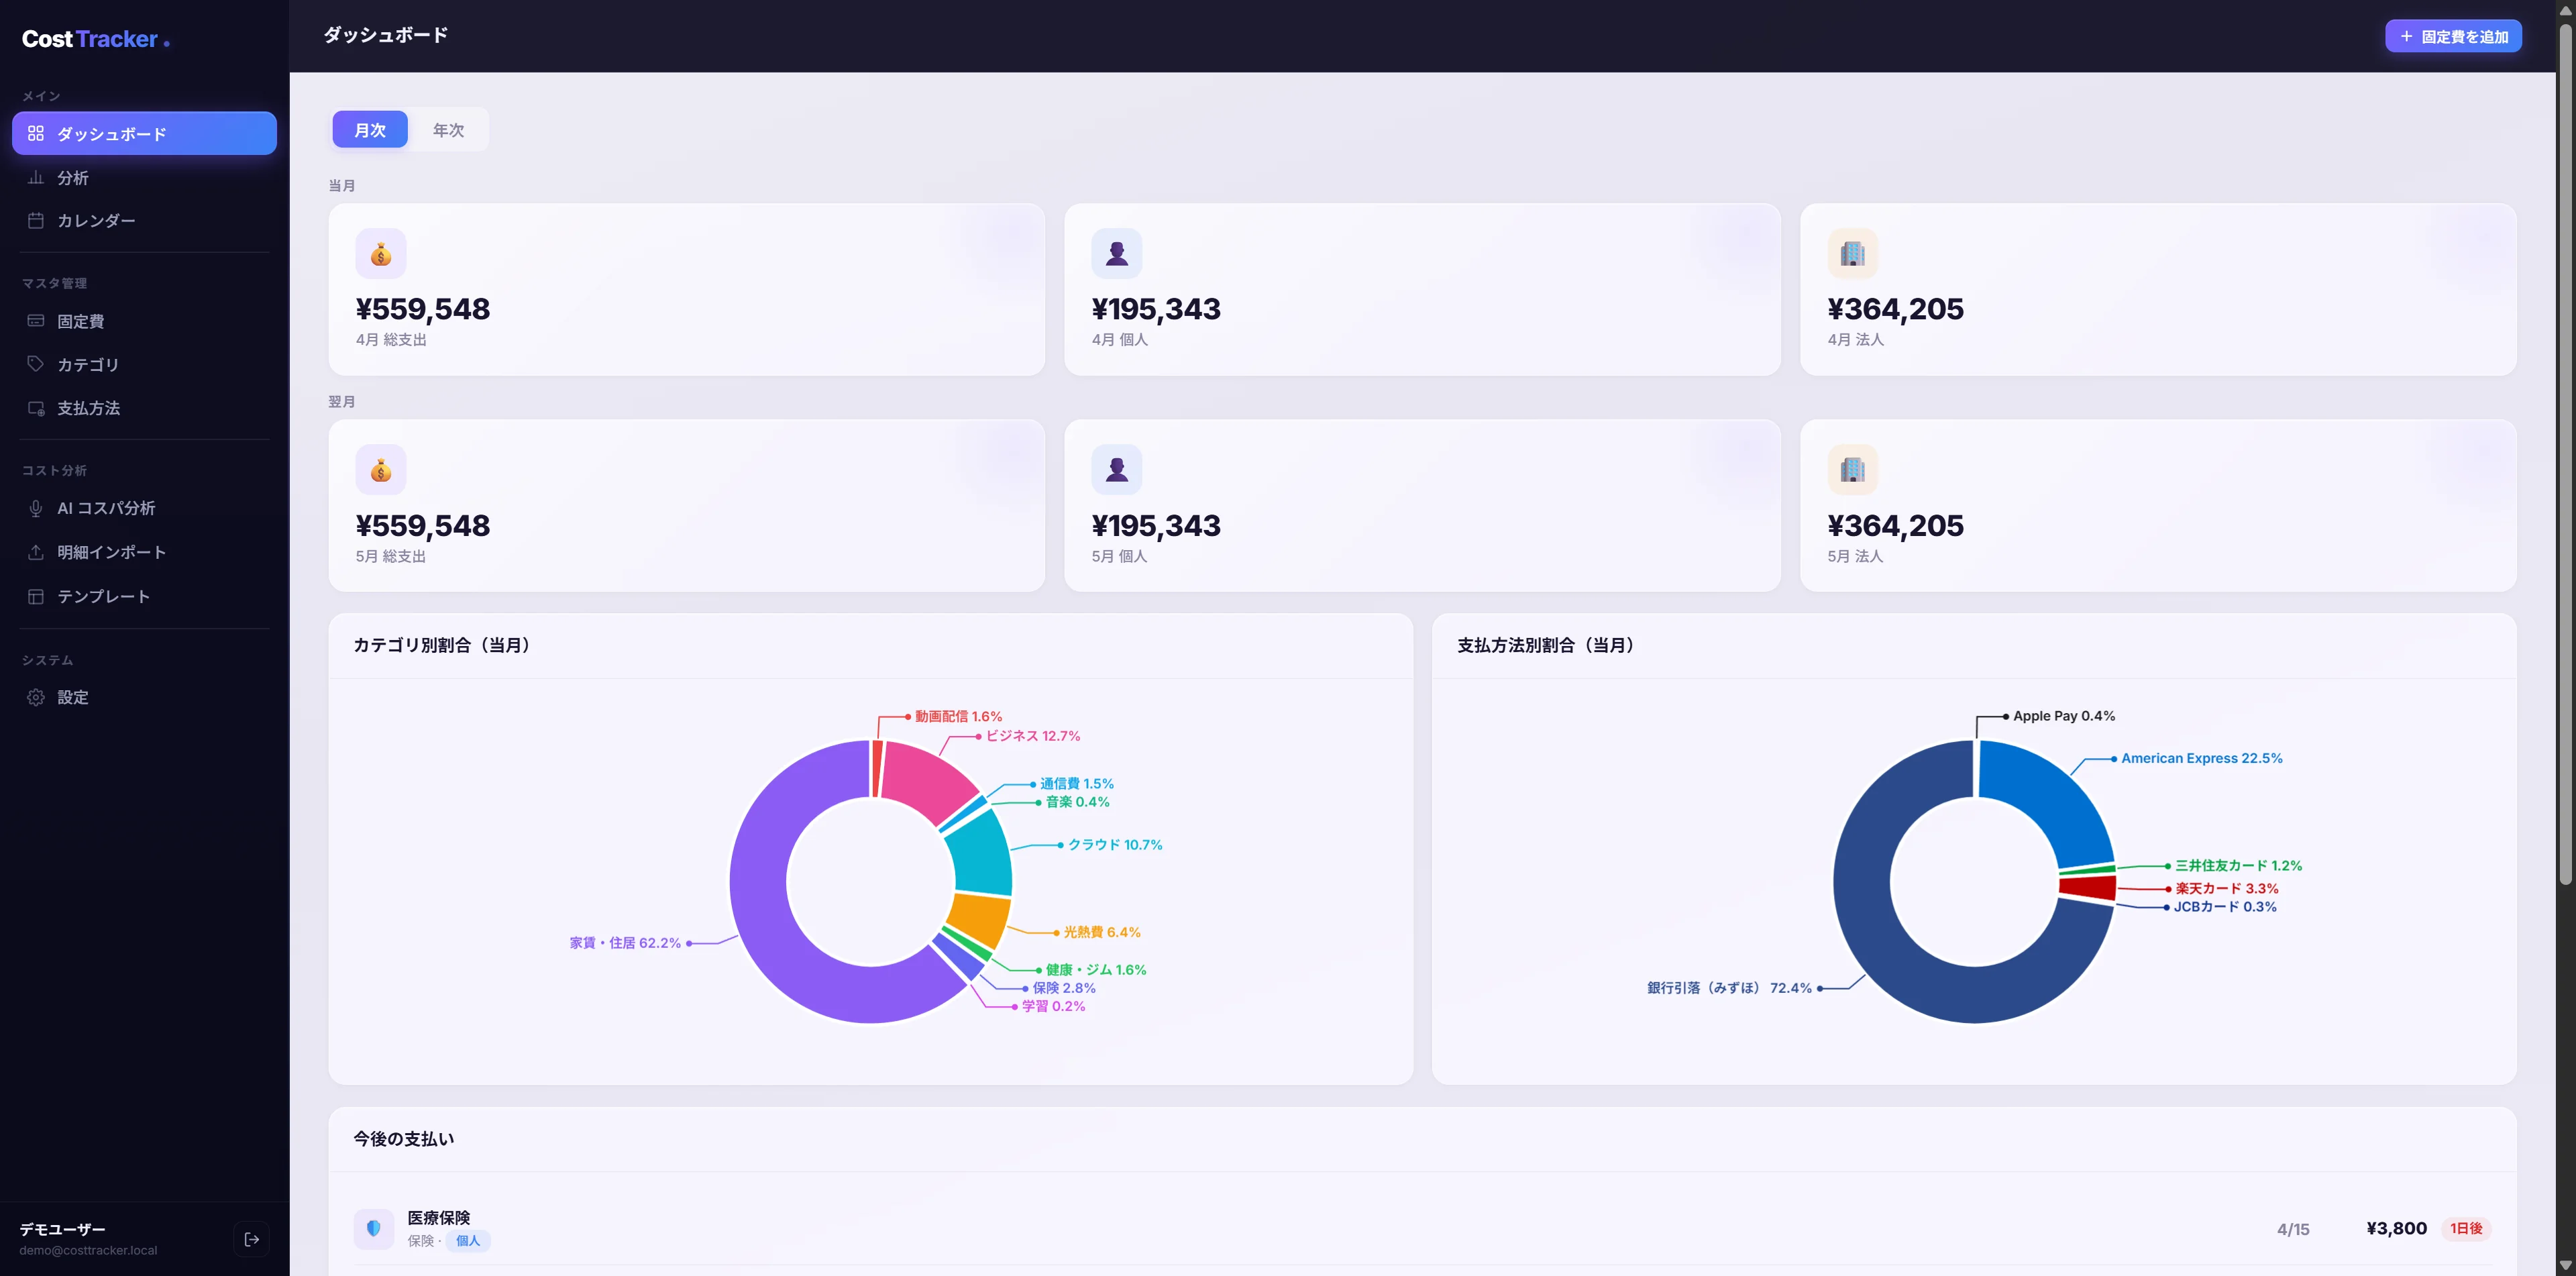Switch to 月次 monthly view

tap(370, 130)
